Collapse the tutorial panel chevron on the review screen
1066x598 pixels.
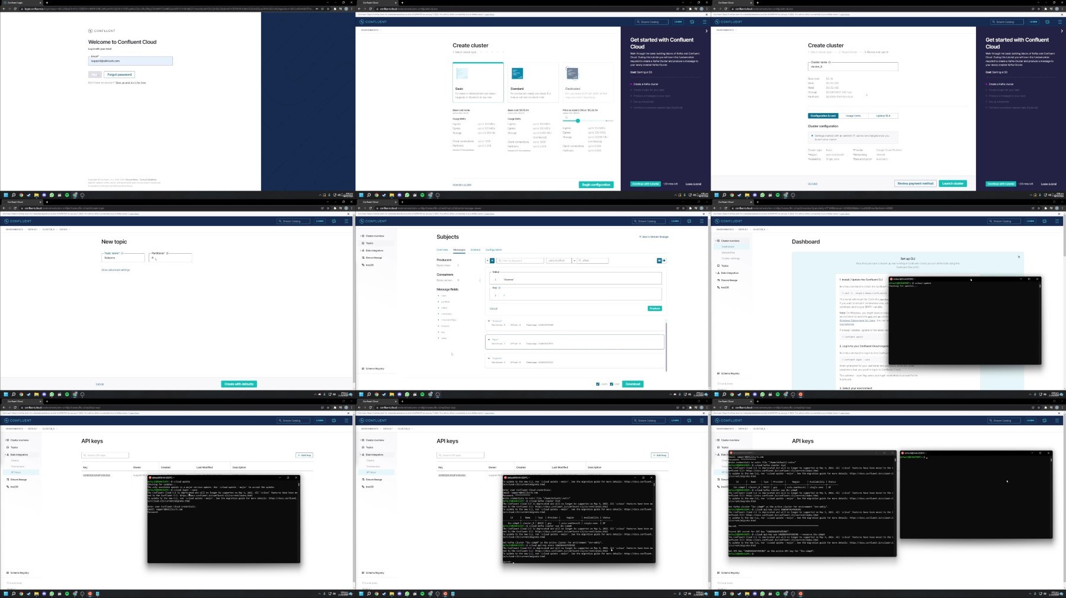tap(1062, 31)
